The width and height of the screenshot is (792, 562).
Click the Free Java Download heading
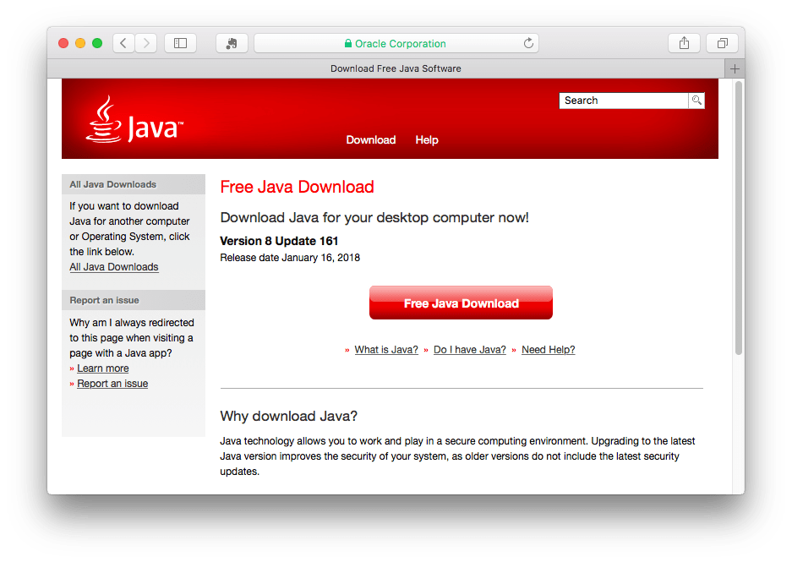pos(297,187)
